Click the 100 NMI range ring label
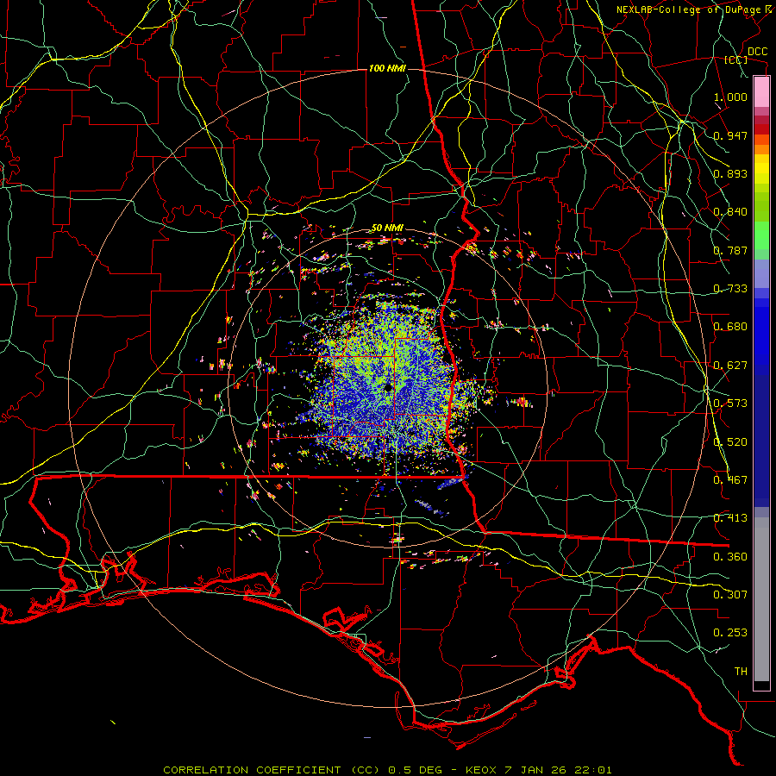 pyautogui.click(x=387, y=68)
